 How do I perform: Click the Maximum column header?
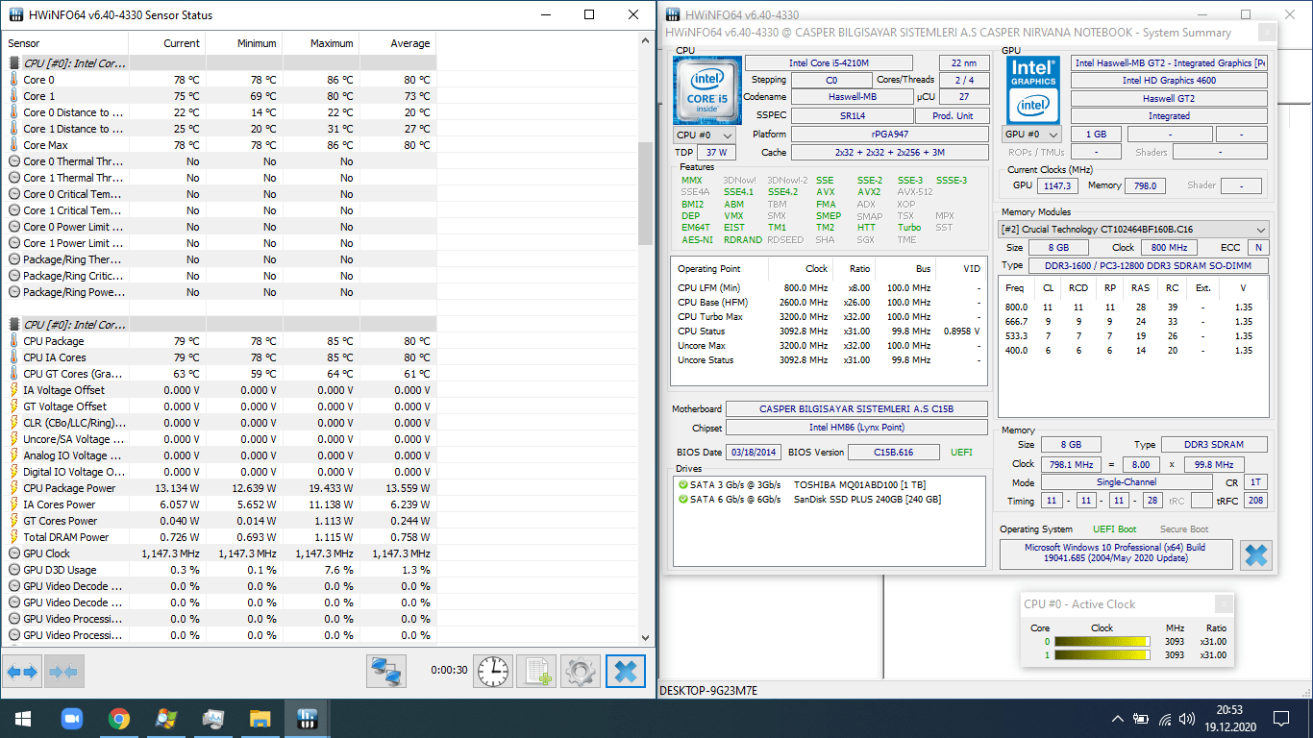[320, 43]
